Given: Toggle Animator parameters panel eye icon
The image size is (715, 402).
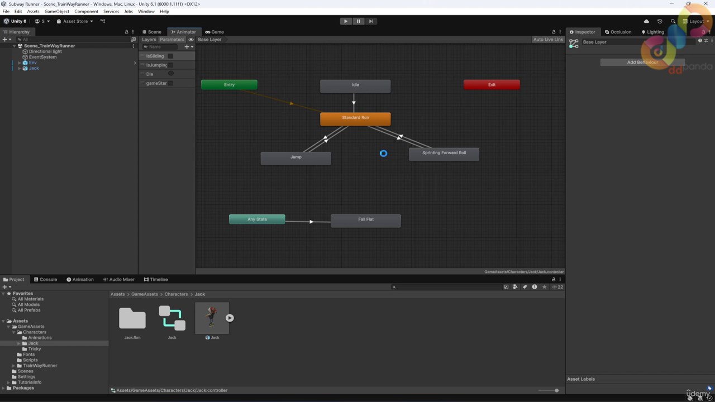Looking at the screenshot, I should point(191,40).
